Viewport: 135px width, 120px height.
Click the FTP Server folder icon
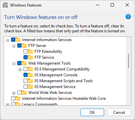24,46
